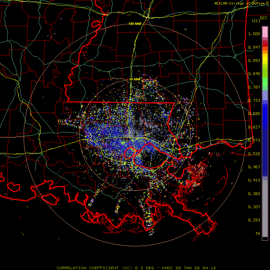
Task: Click the 0.840 legend value
Action: point(254,74)
